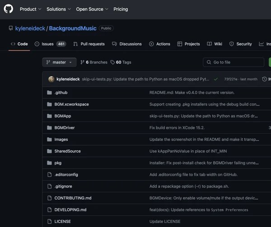Open the BGMDriver folder
Image resolution: width=271 pixels, height=227 pixels.
(65, 128)
